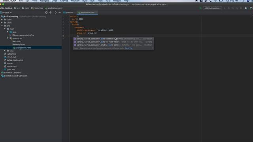Click the resources breadcrumb in navigation bar

37,8
